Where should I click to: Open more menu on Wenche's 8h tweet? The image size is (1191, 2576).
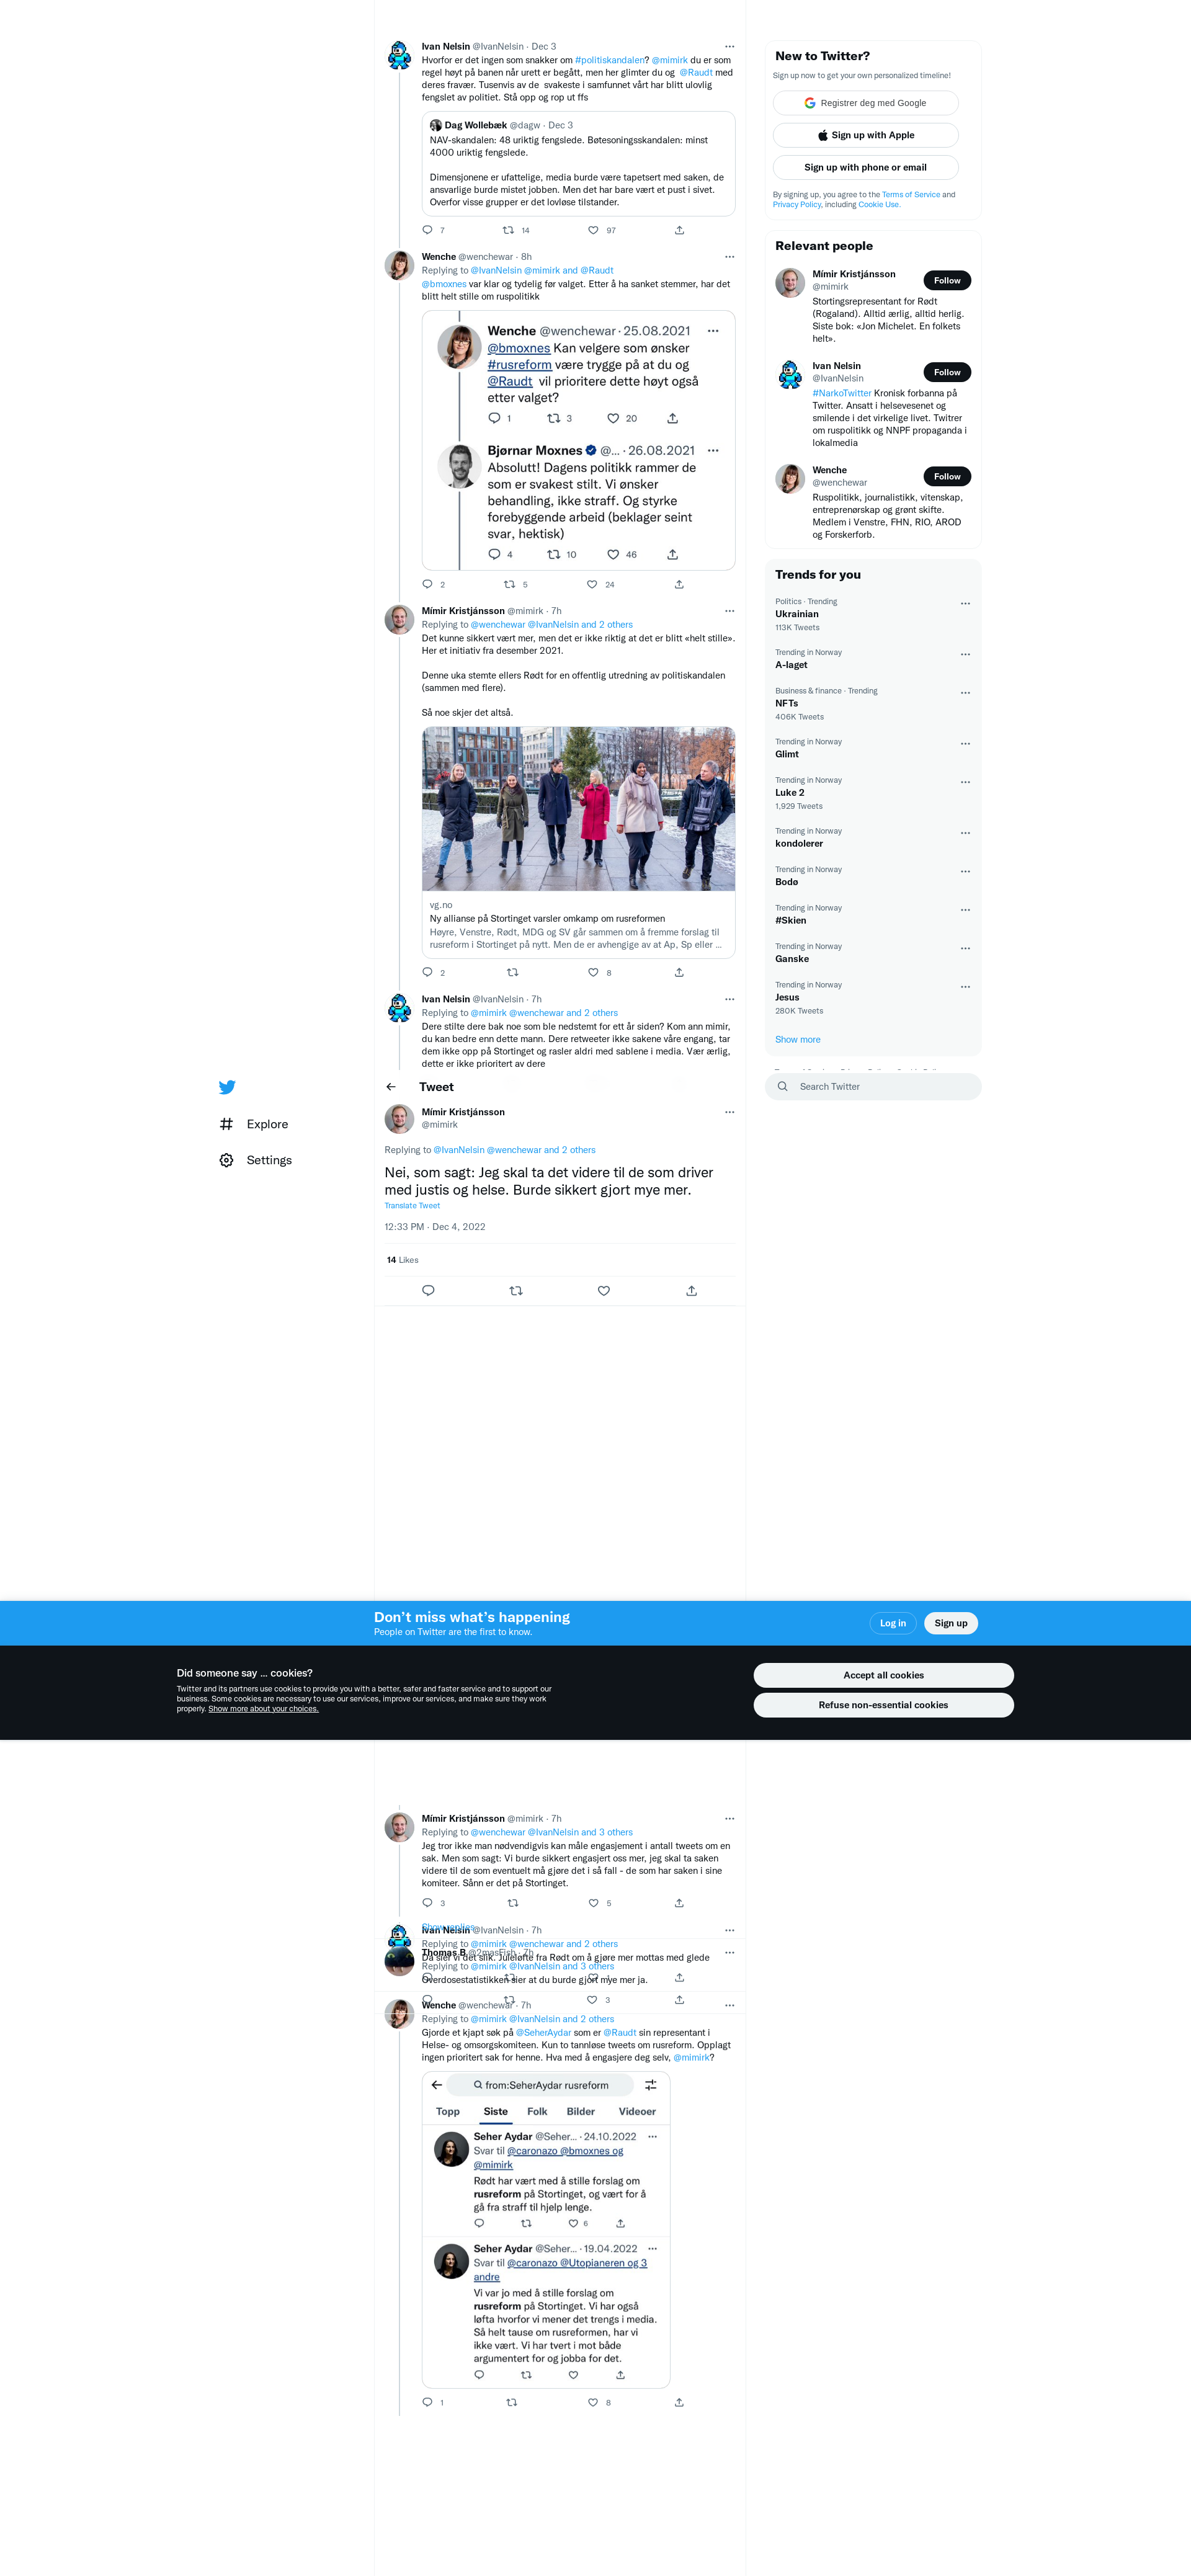tap(729, 257)
